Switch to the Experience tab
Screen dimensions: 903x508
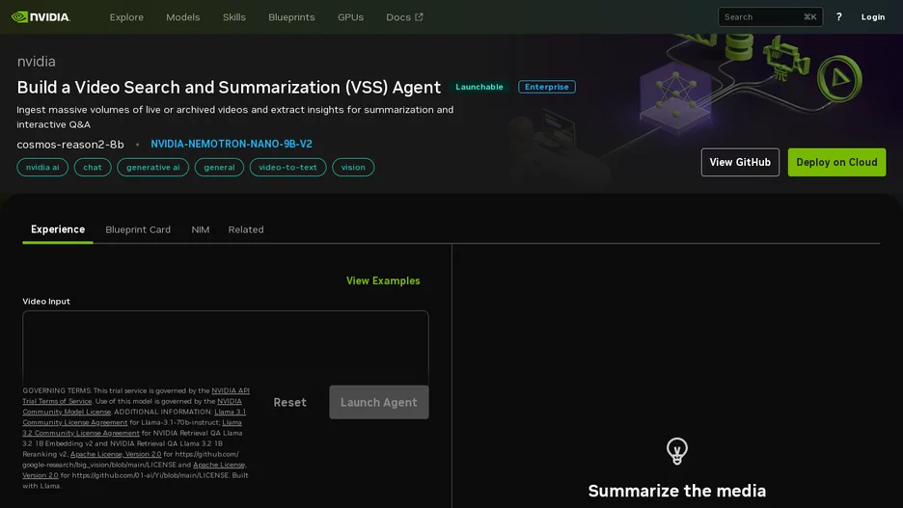pos(58,229)
